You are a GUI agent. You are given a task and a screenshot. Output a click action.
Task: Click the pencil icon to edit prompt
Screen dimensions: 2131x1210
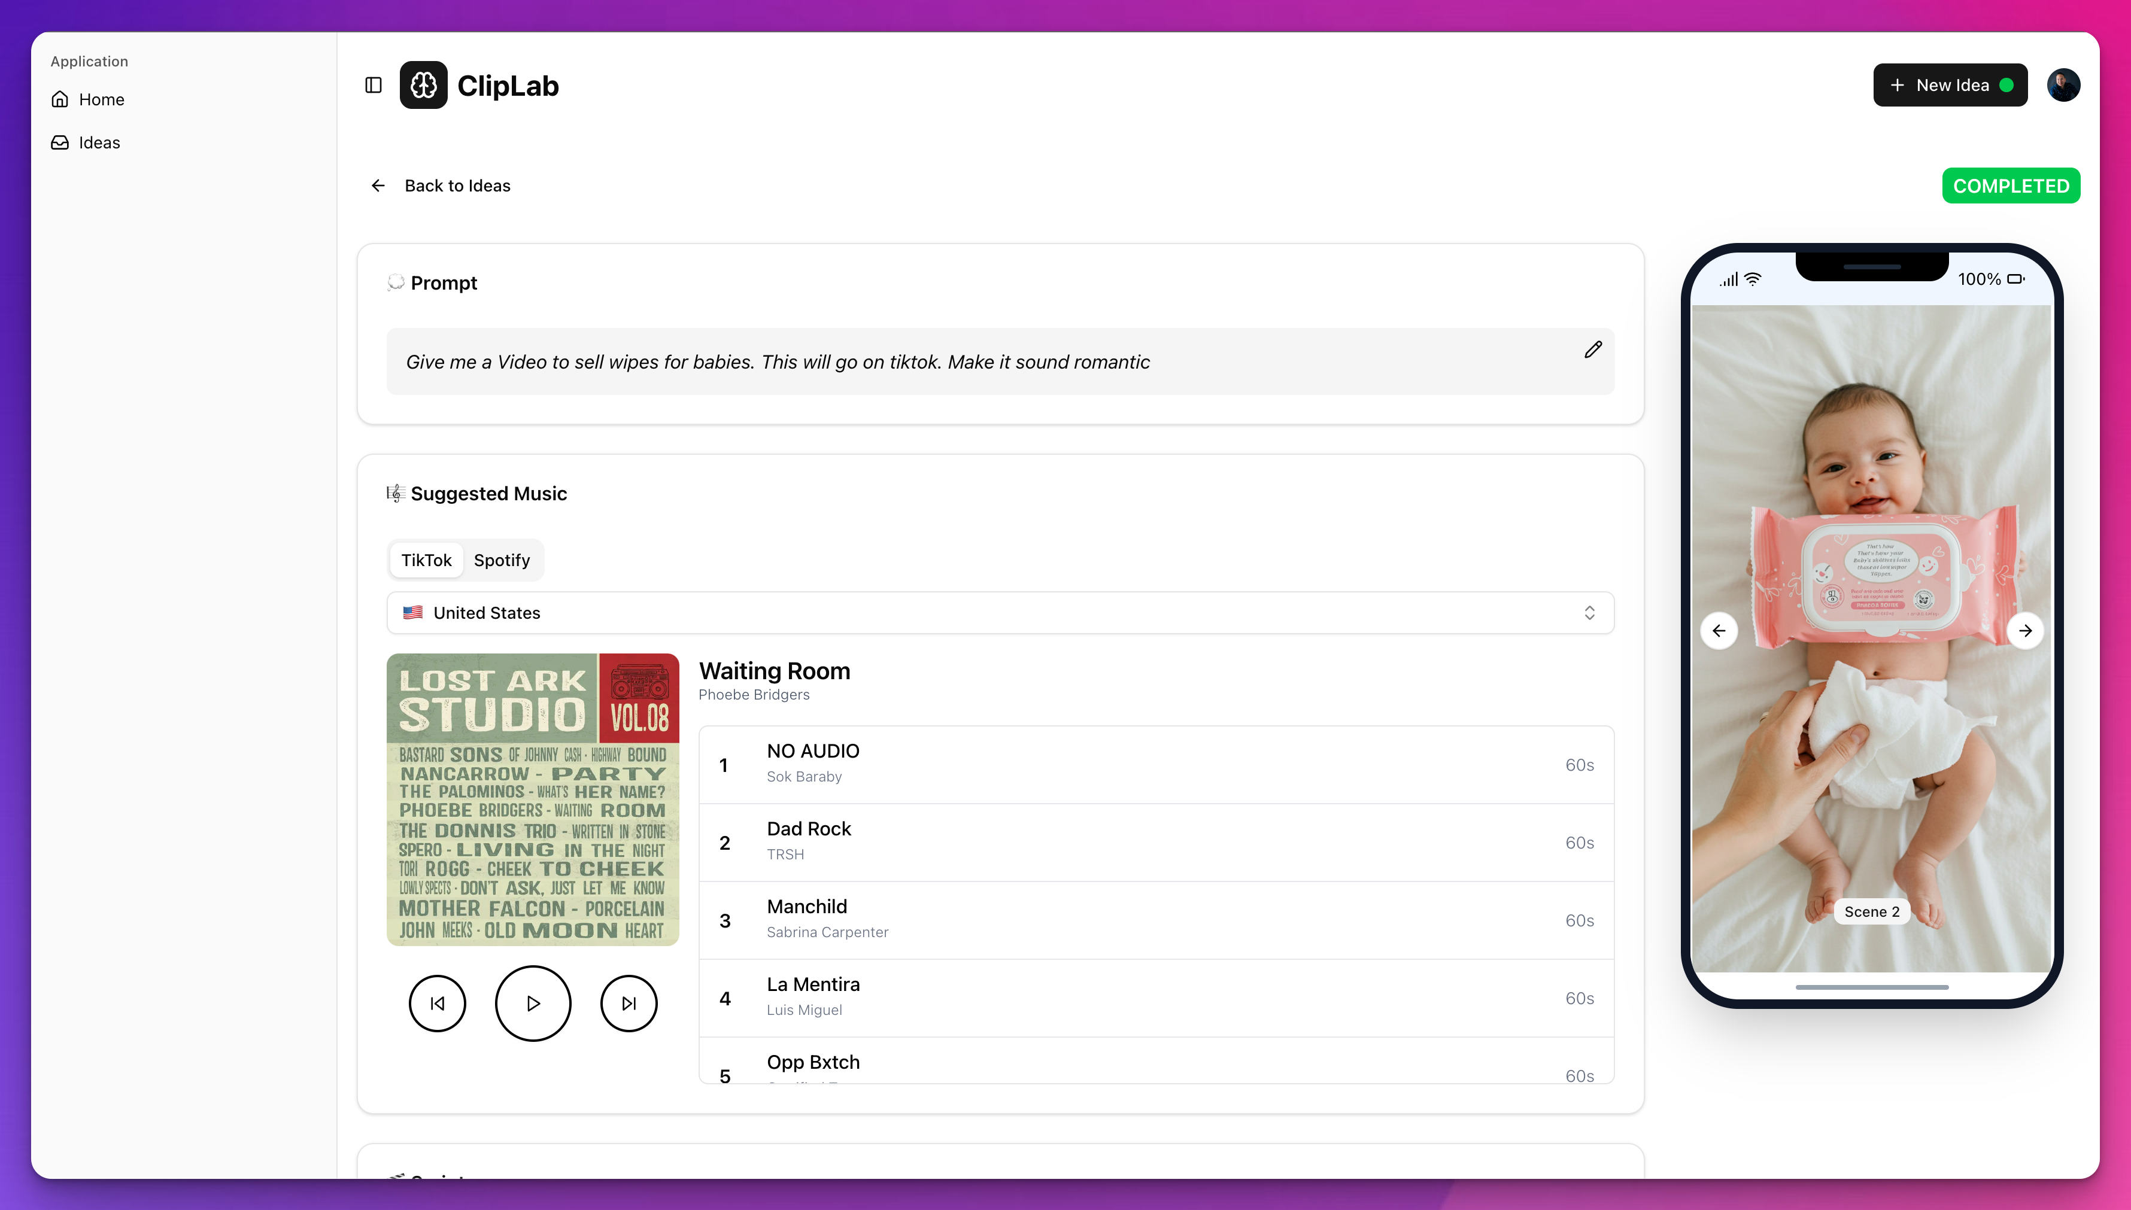click(x=1592, y=349)
